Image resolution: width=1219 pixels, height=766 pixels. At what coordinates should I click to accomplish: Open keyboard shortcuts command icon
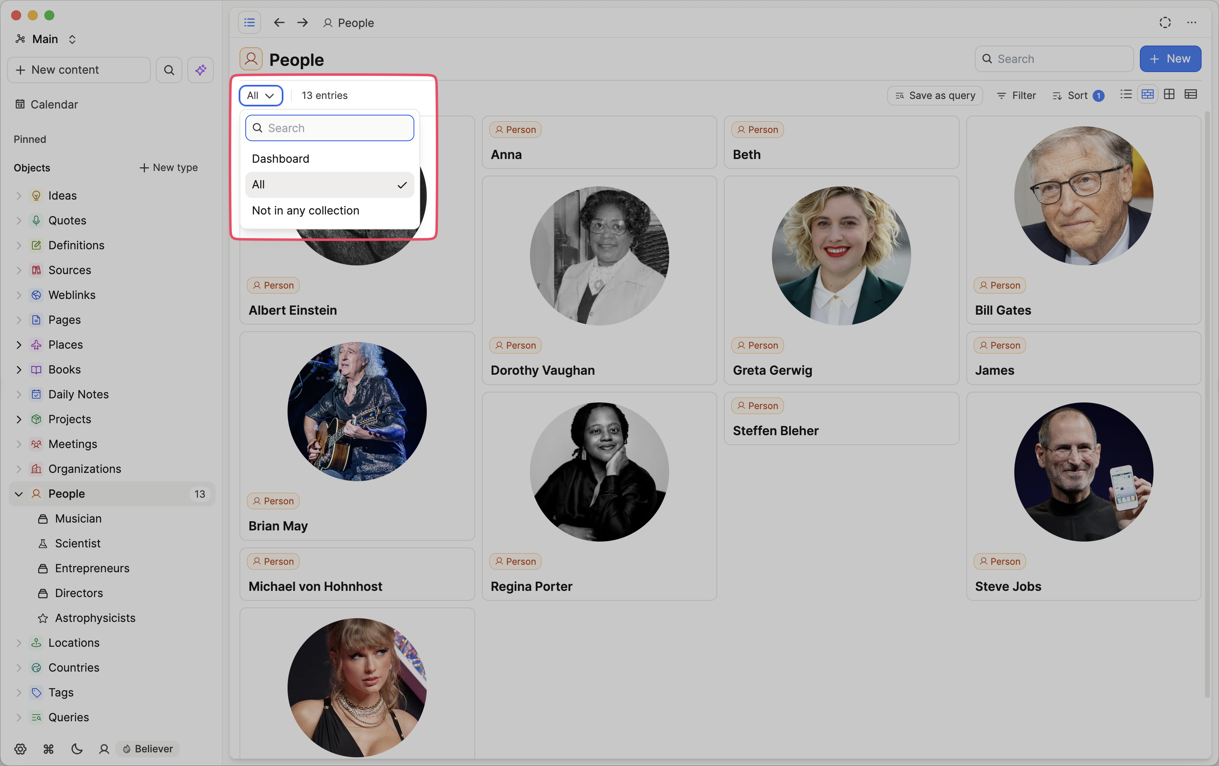click(48, 749)
